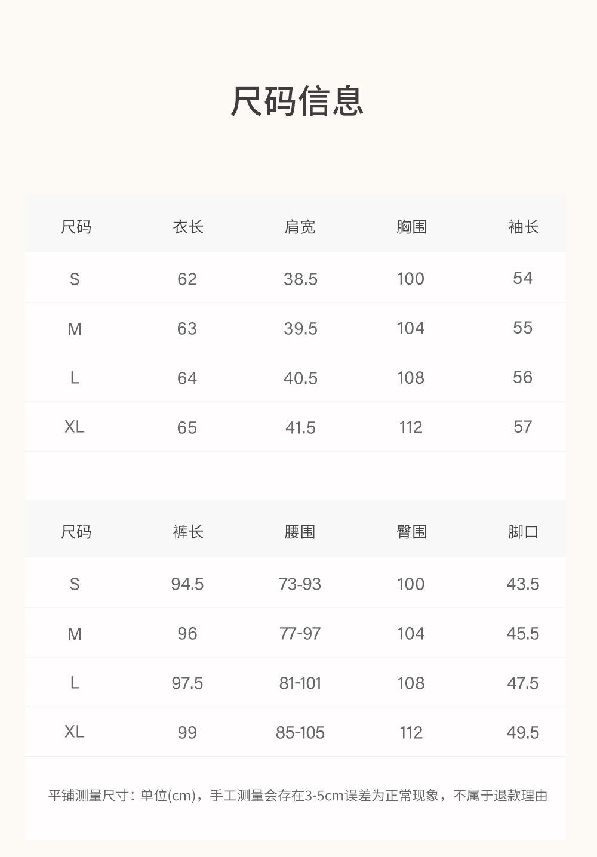Click the 94.5 pants length value

click(x=187, y=584)
